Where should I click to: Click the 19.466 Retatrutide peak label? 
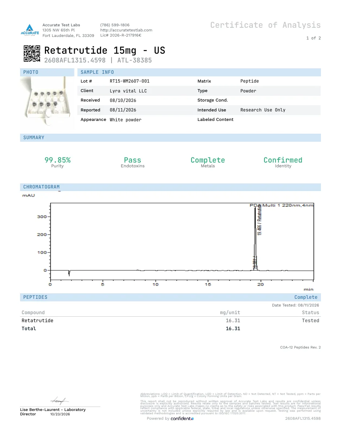[260, 220]
